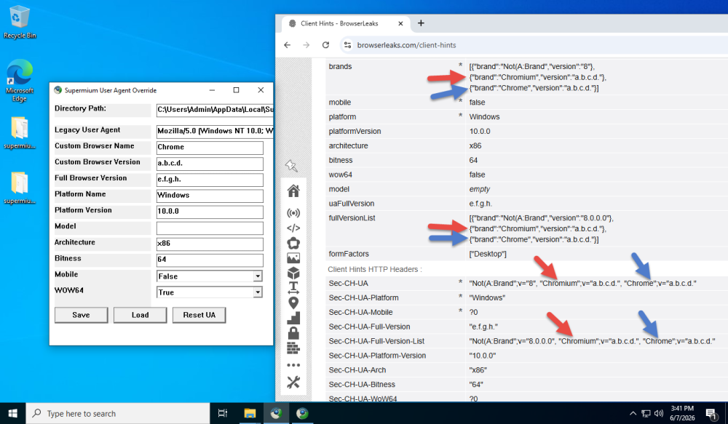The image size is (728, 424).
Task: Open the WebGL cube icon in sidebar
Action: 293,273
